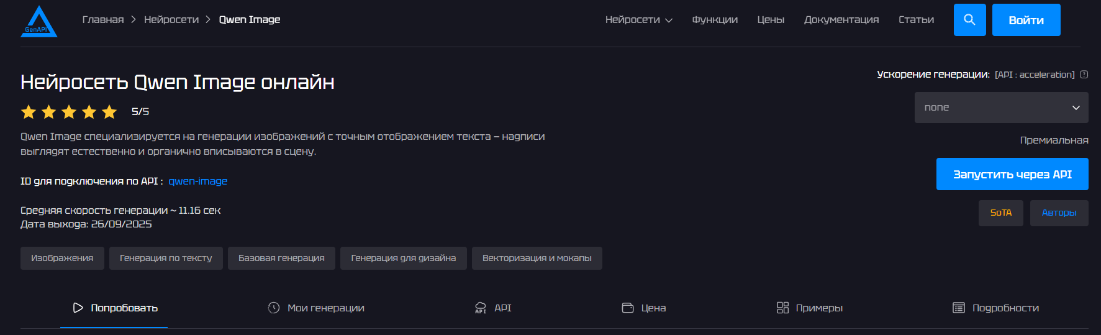The image size is (1101, 335).
Task: Click the Нейросети breadcrumb link
Action: coord(171,20)
